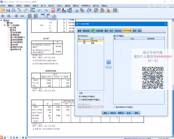Click the Undo arrow icon
The image size is (174, 139).
40,10
